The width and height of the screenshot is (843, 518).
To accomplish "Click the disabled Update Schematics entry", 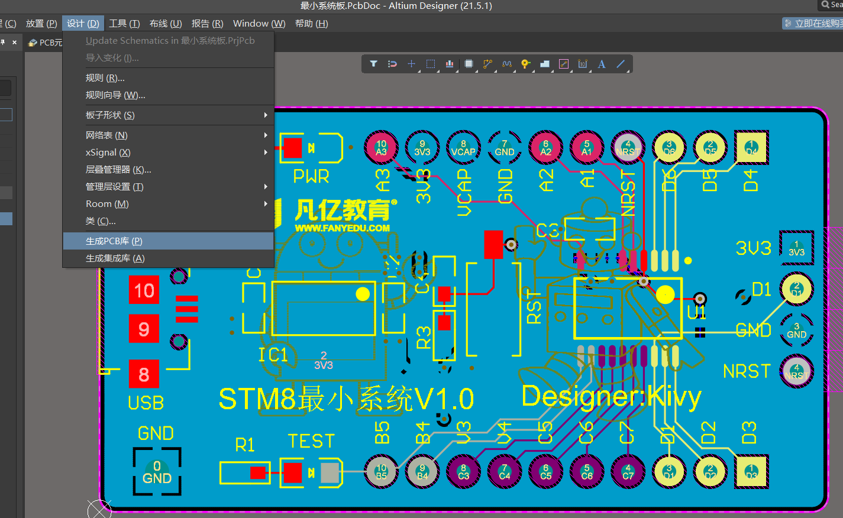I will click(168, 41).
